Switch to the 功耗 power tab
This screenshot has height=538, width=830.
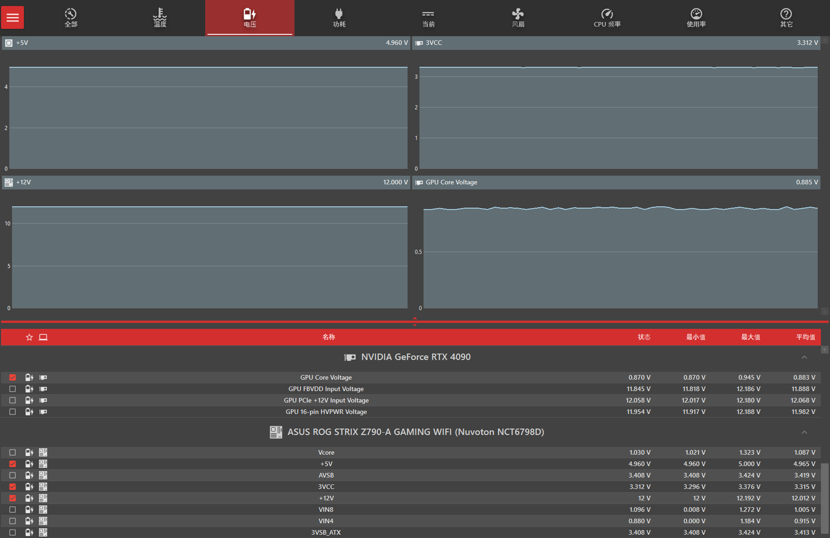(339, 18)
